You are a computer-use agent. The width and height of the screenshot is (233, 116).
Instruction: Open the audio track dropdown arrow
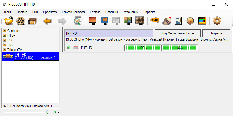[x=59, y=113]
